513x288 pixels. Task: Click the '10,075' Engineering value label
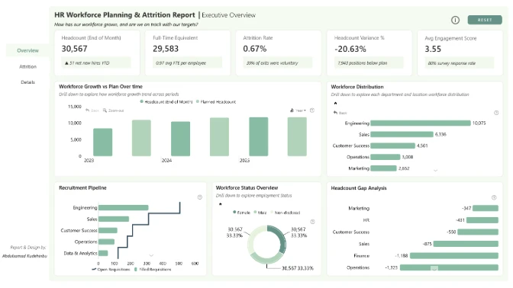pos(479,123)
